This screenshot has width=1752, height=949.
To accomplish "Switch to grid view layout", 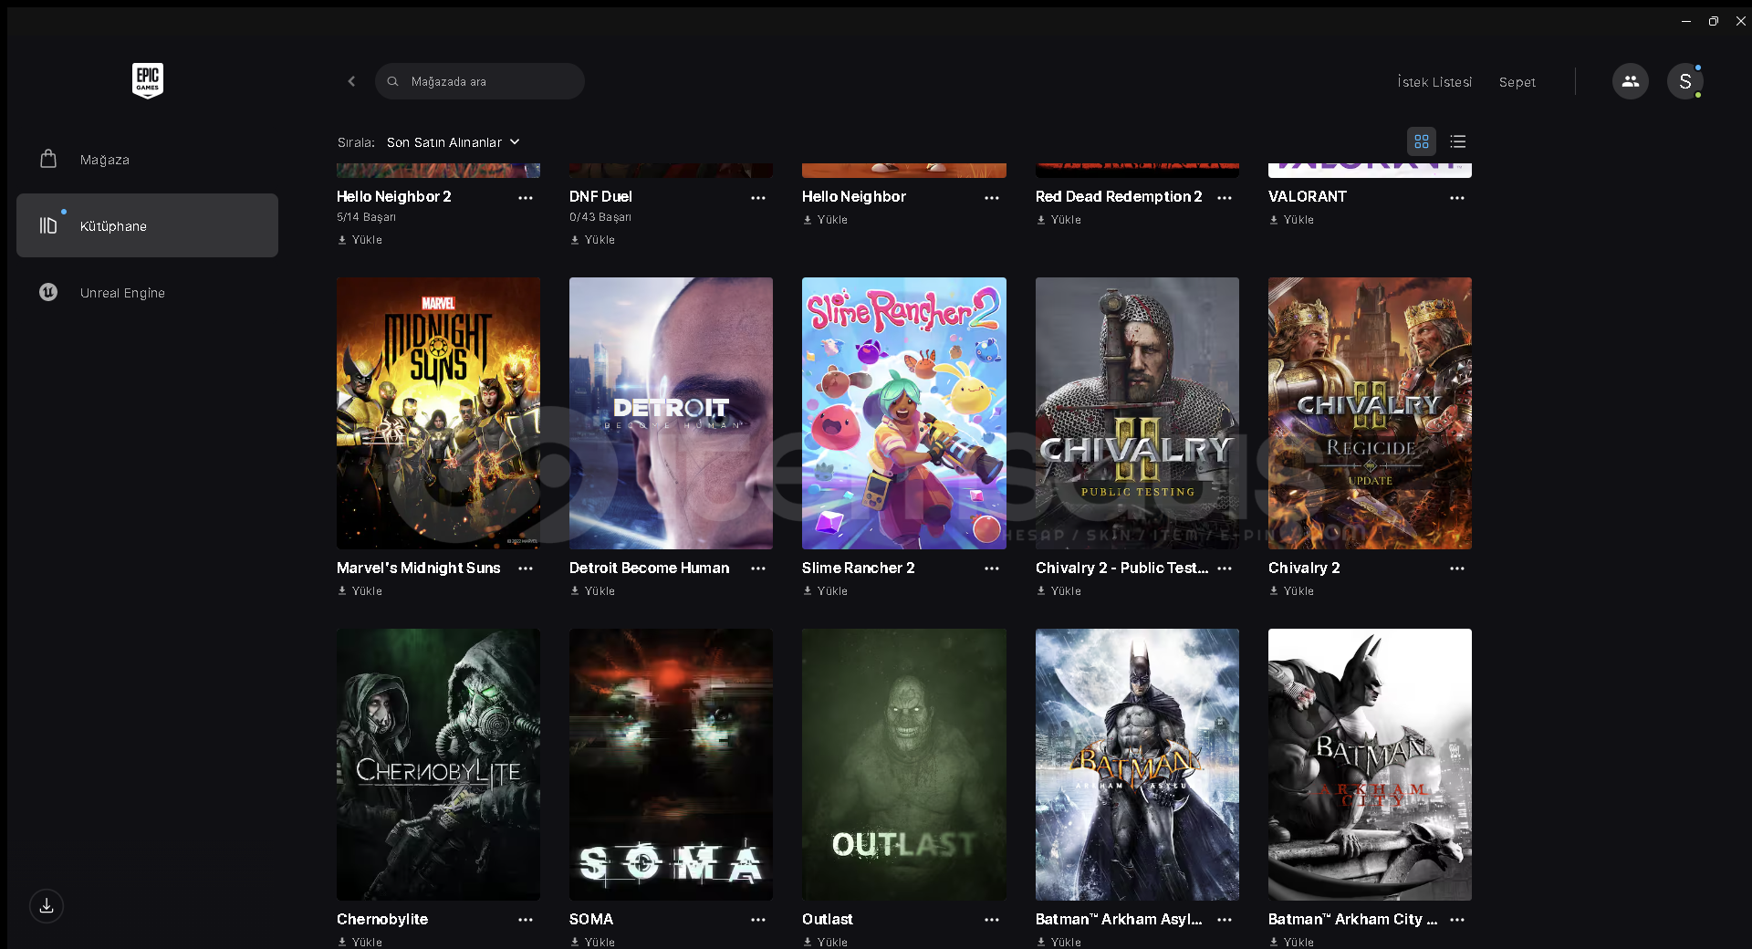I will point(1421,141).
